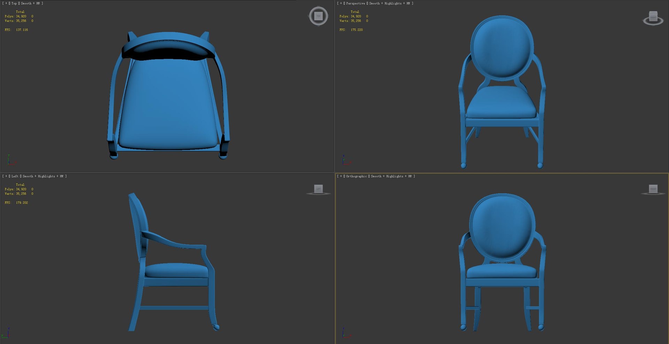
Task: Open the Top view label menu
Action: (14, 3)
